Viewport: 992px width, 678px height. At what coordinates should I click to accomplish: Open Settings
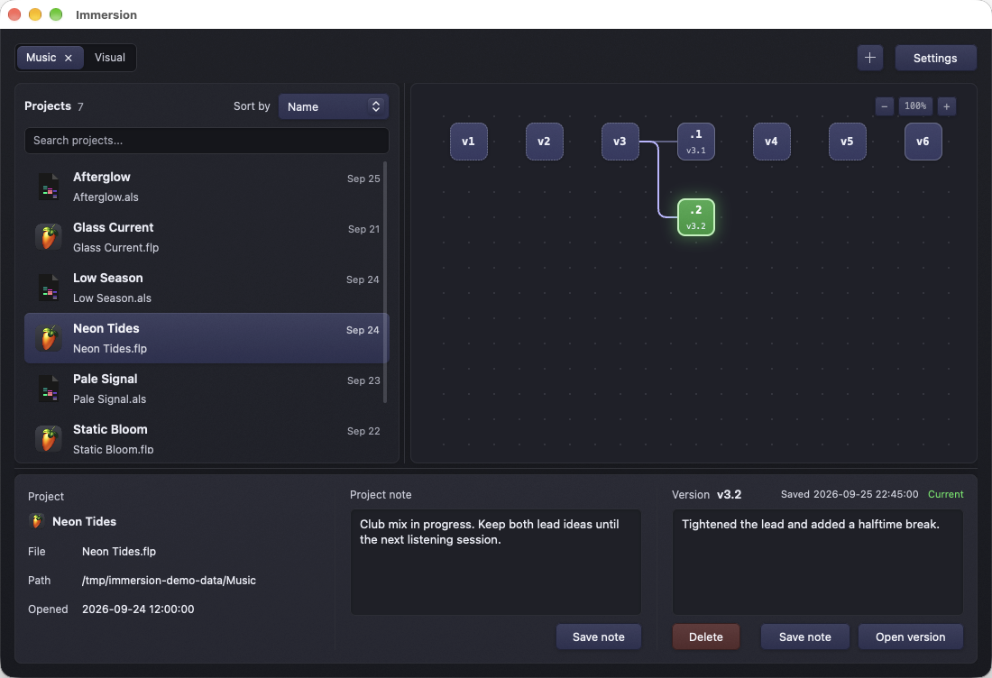(935, 59)
